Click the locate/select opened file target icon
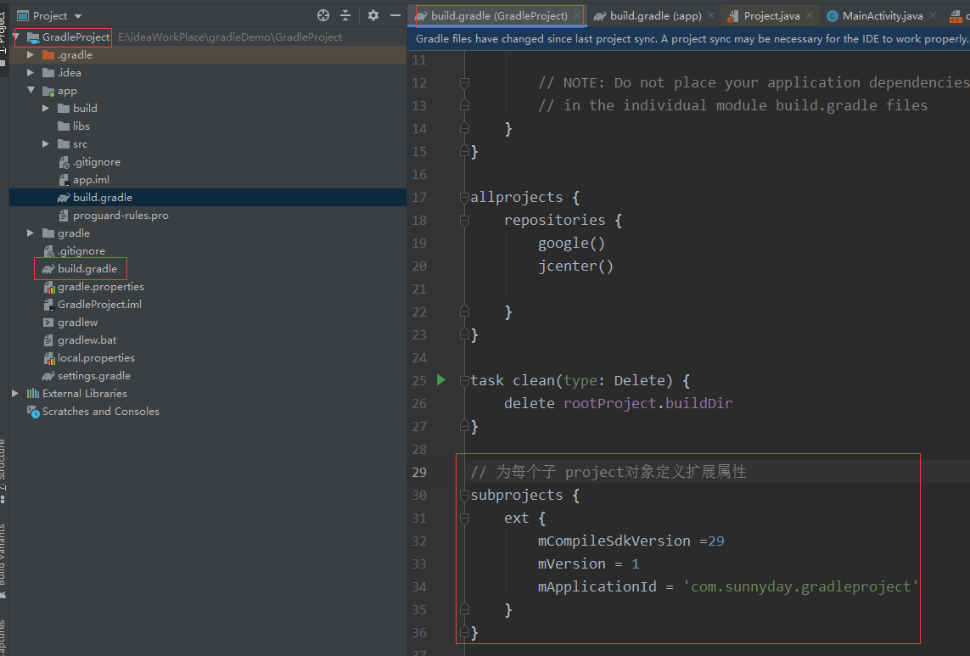970x656 pixels. 323,15
